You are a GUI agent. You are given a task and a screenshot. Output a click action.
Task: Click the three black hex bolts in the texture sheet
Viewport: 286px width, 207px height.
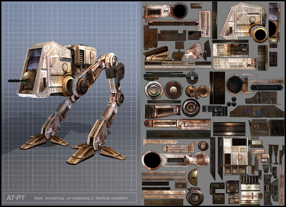pyautogui.click(x=232, y=102)
